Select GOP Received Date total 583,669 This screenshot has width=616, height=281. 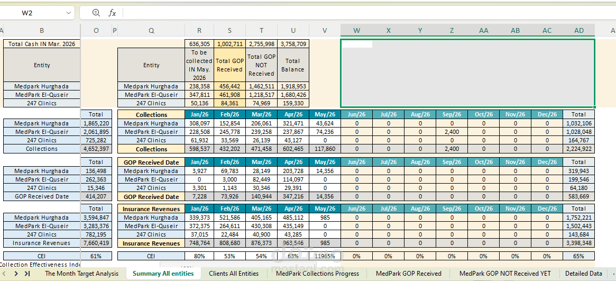click(578, 196)
